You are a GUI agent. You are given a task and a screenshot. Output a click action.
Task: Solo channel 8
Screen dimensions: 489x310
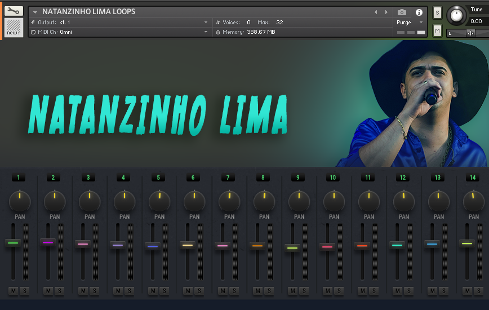coord(269,291)
